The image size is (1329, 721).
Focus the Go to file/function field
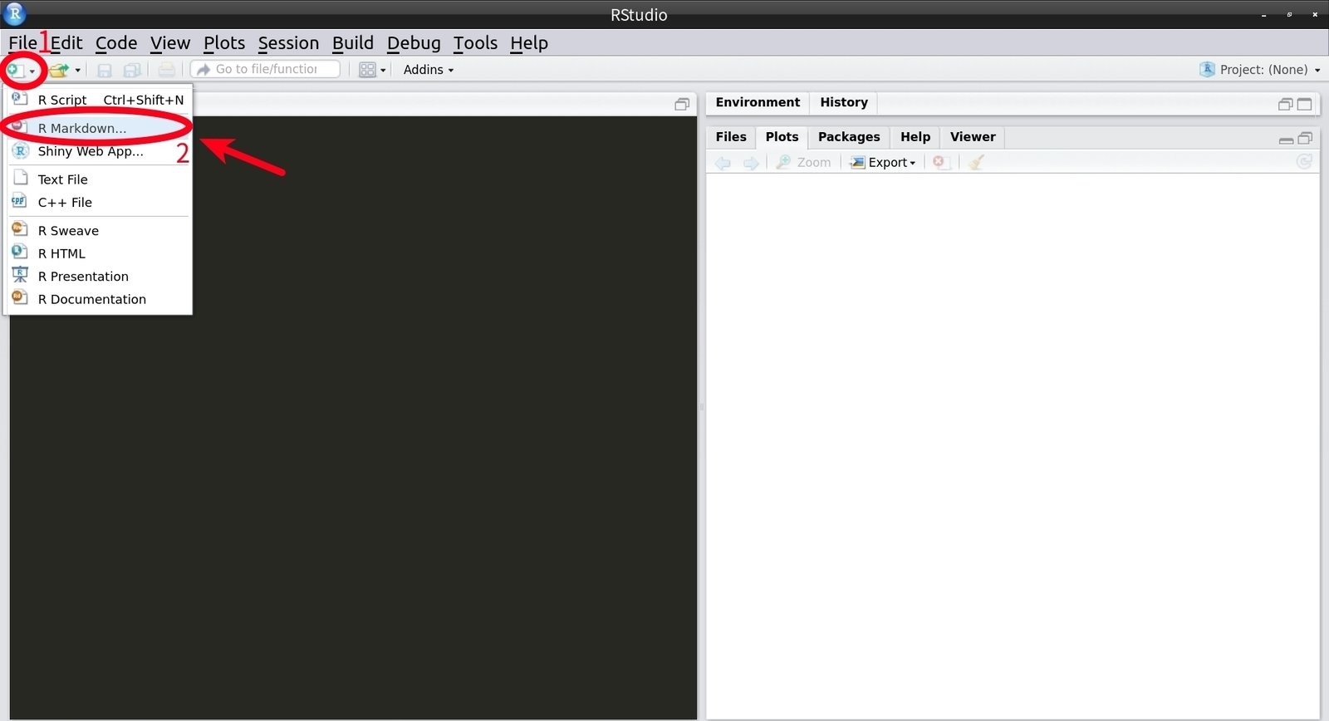(x=265, y=69)
